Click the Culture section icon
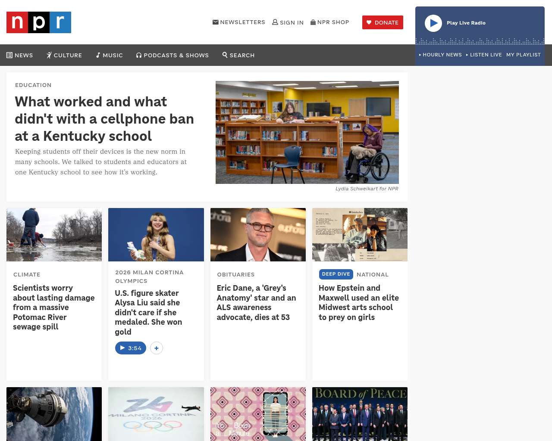Screen dimensions: 552x441 click(x=49, y=55)
